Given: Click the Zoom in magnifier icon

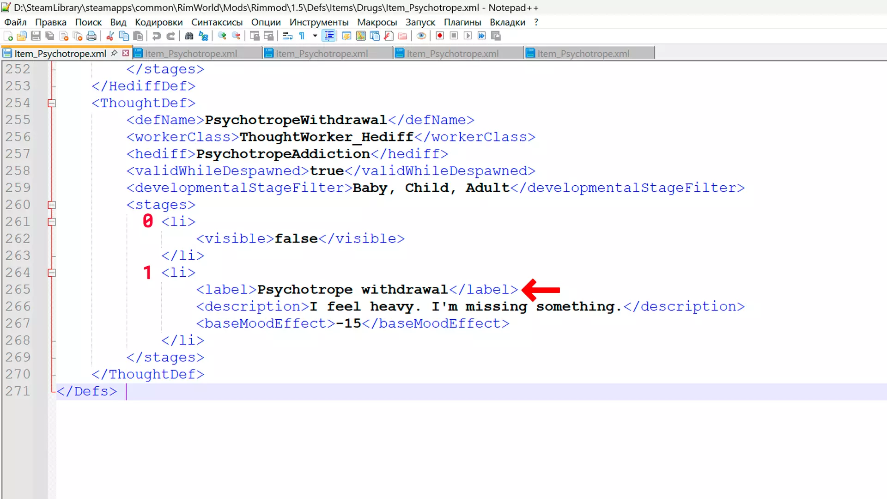Looking at the screenshot, I should click(x=222, y=36).
